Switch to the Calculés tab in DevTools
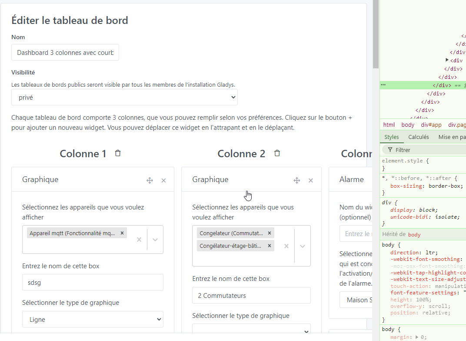This screenshot has height=341, width=466. [x=418, y=137]
